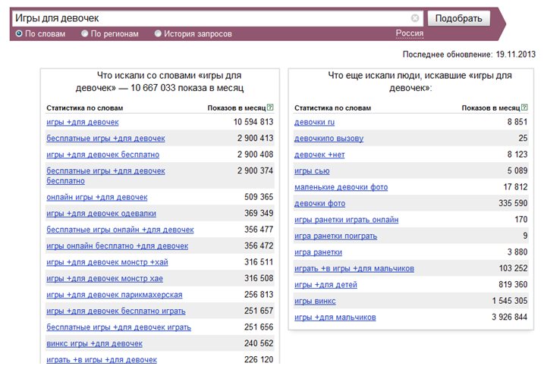Click the Последнее обновление: 19.11.2013 text
Viewport: 544px width, 369px height.
pyautogui.click(x=469, y=55)
